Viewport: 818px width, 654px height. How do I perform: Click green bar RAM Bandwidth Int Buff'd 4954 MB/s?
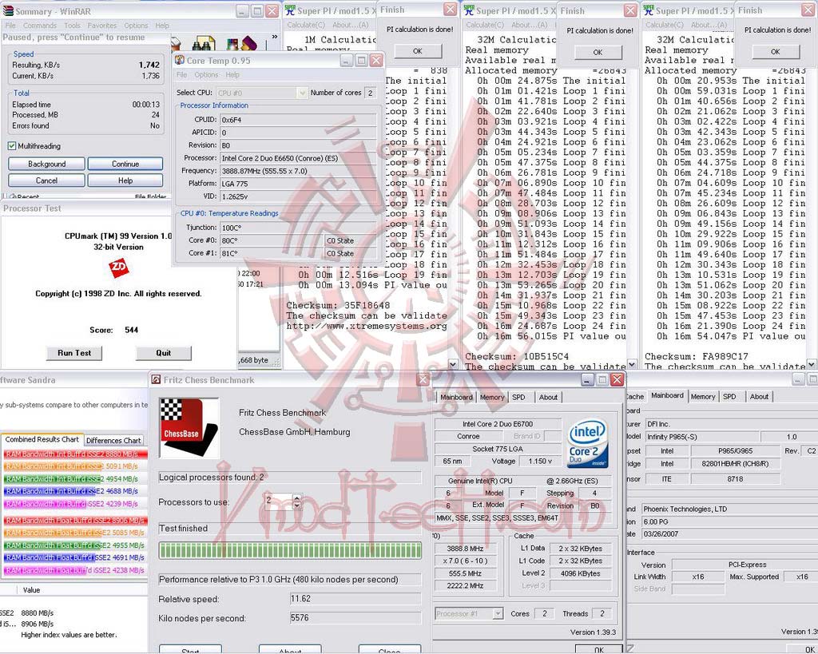click(x=53, y=479)
